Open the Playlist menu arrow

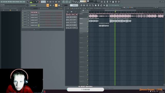pos(66,8)
